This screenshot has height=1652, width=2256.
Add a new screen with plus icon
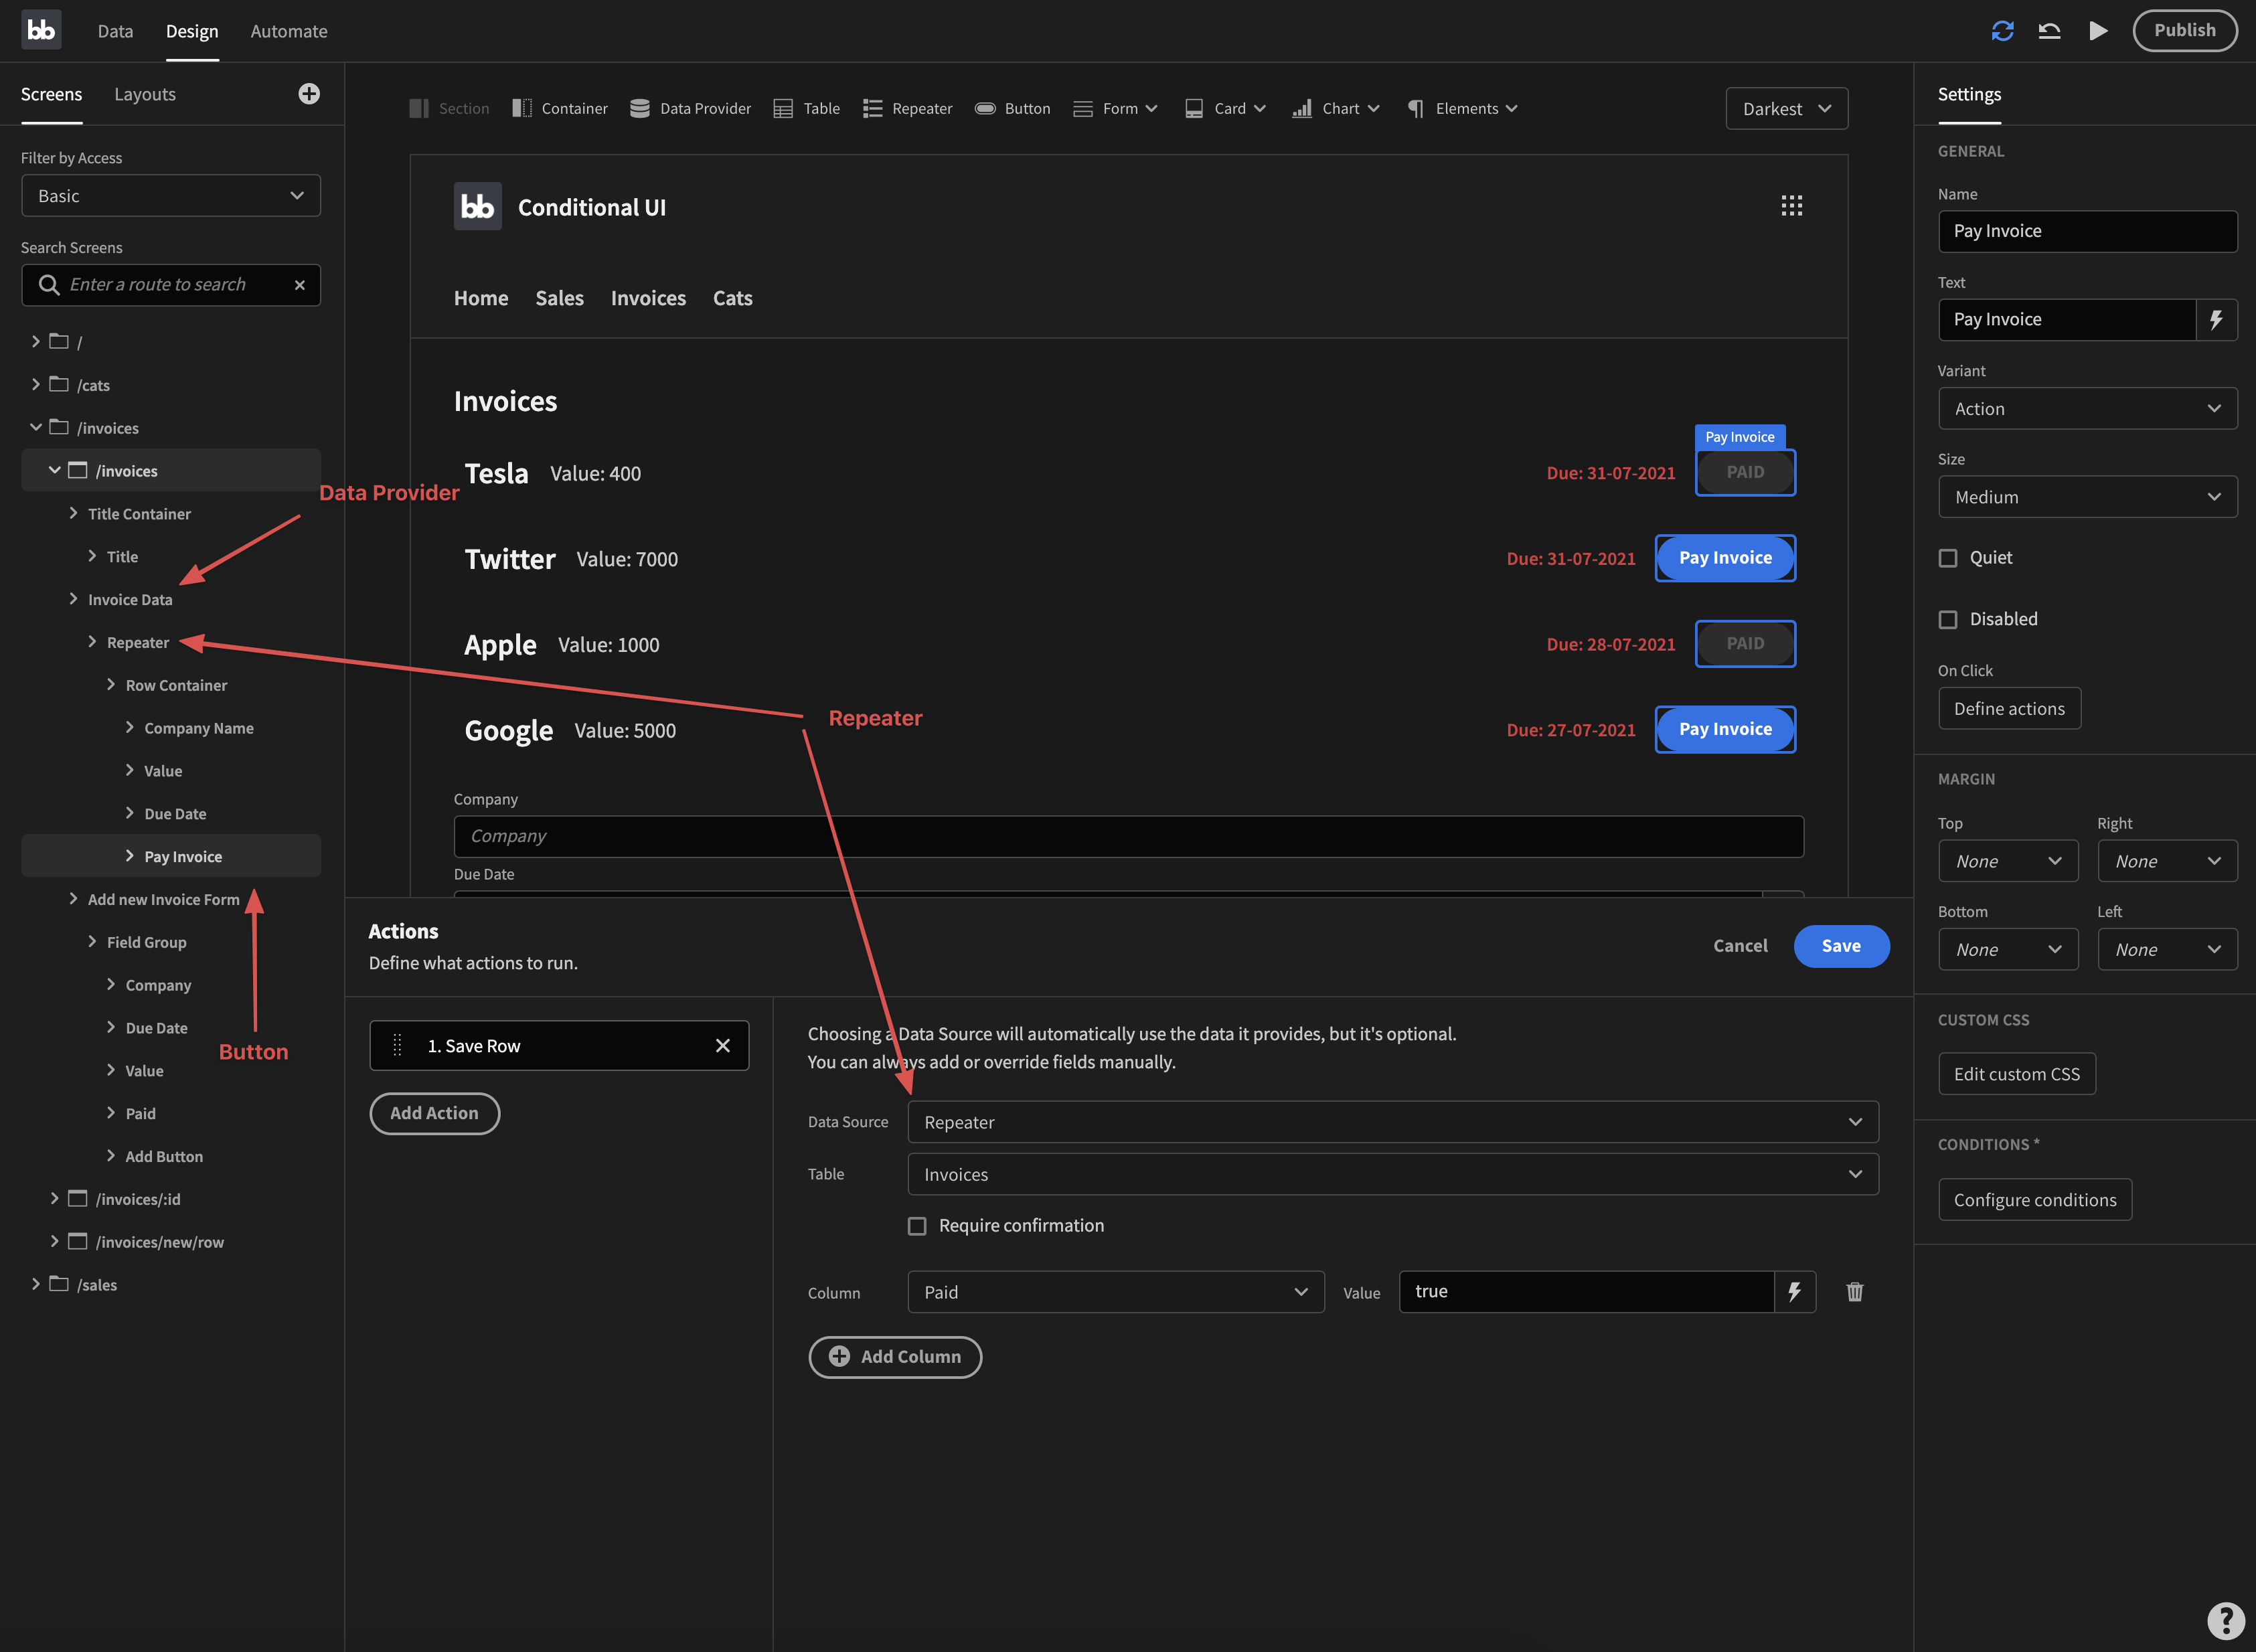coord(309,94)
